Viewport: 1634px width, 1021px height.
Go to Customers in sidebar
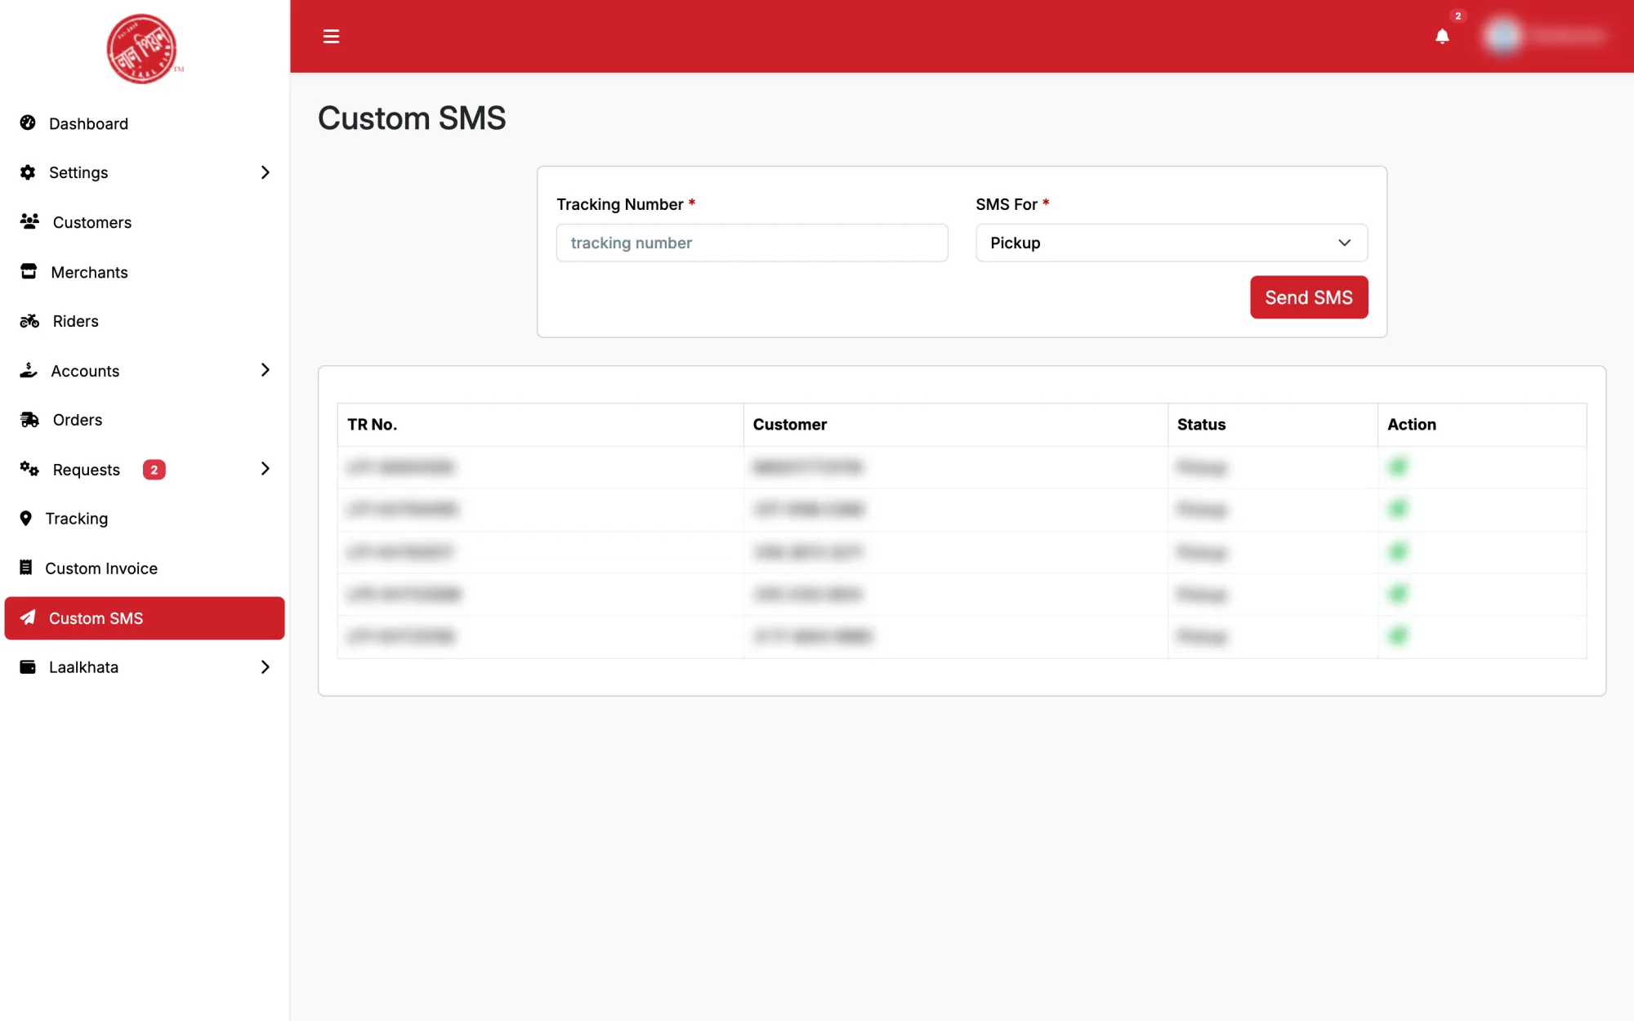(x=145, y=222)
